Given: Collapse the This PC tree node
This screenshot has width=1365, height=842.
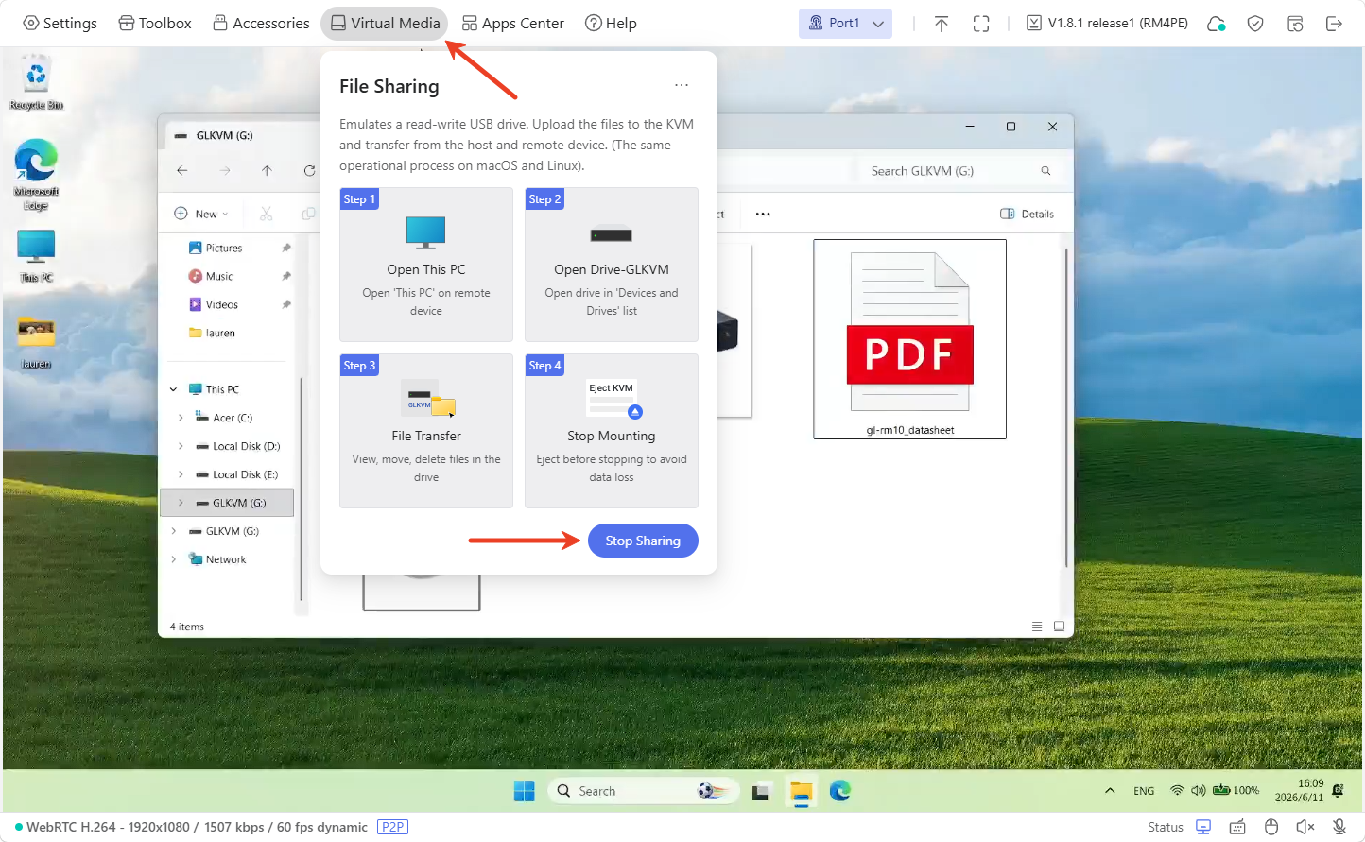Looking at the screenshot, I should click(x=174, y=389).
